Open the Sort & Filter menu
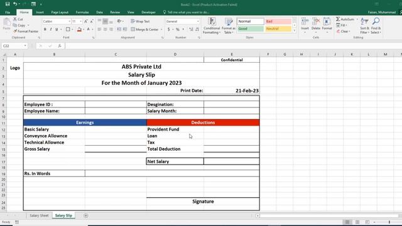The image size is (402, 226). pyautogui.click(x=364, y=26)
